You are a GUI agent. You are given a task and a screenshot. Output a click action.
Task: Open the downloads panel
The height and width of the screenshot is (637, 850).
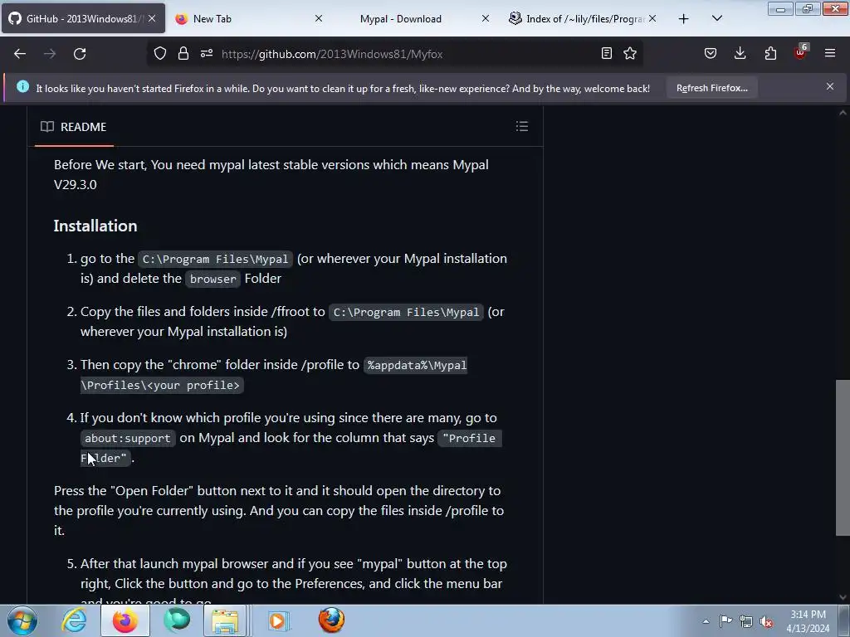coord(740,53)
